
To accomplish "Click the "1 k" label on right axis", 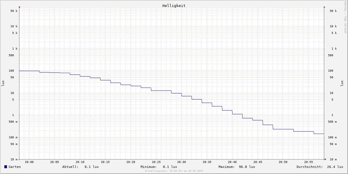I will [x=334, y=49].
